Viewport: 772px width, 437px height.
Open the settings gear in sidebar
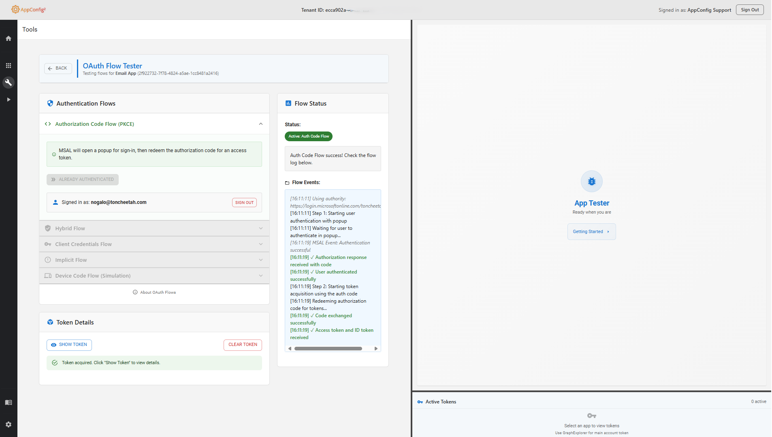coord(9,424)
